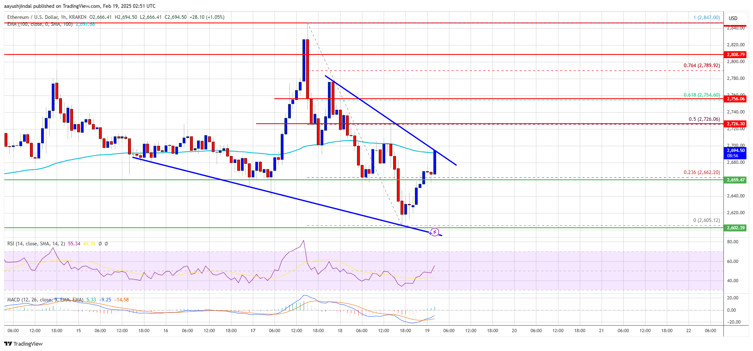The width and height of the screenshot is (753, 351).
Task: Click the purple 55.34 RSI value swatch
Action: tap(74, 244)
